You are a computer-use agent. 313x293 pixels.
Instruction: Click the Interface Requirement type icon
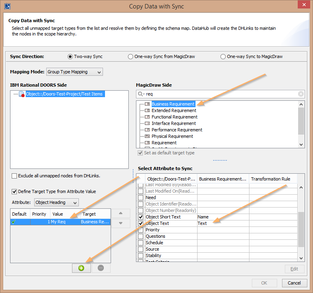(x=147, y=123)
